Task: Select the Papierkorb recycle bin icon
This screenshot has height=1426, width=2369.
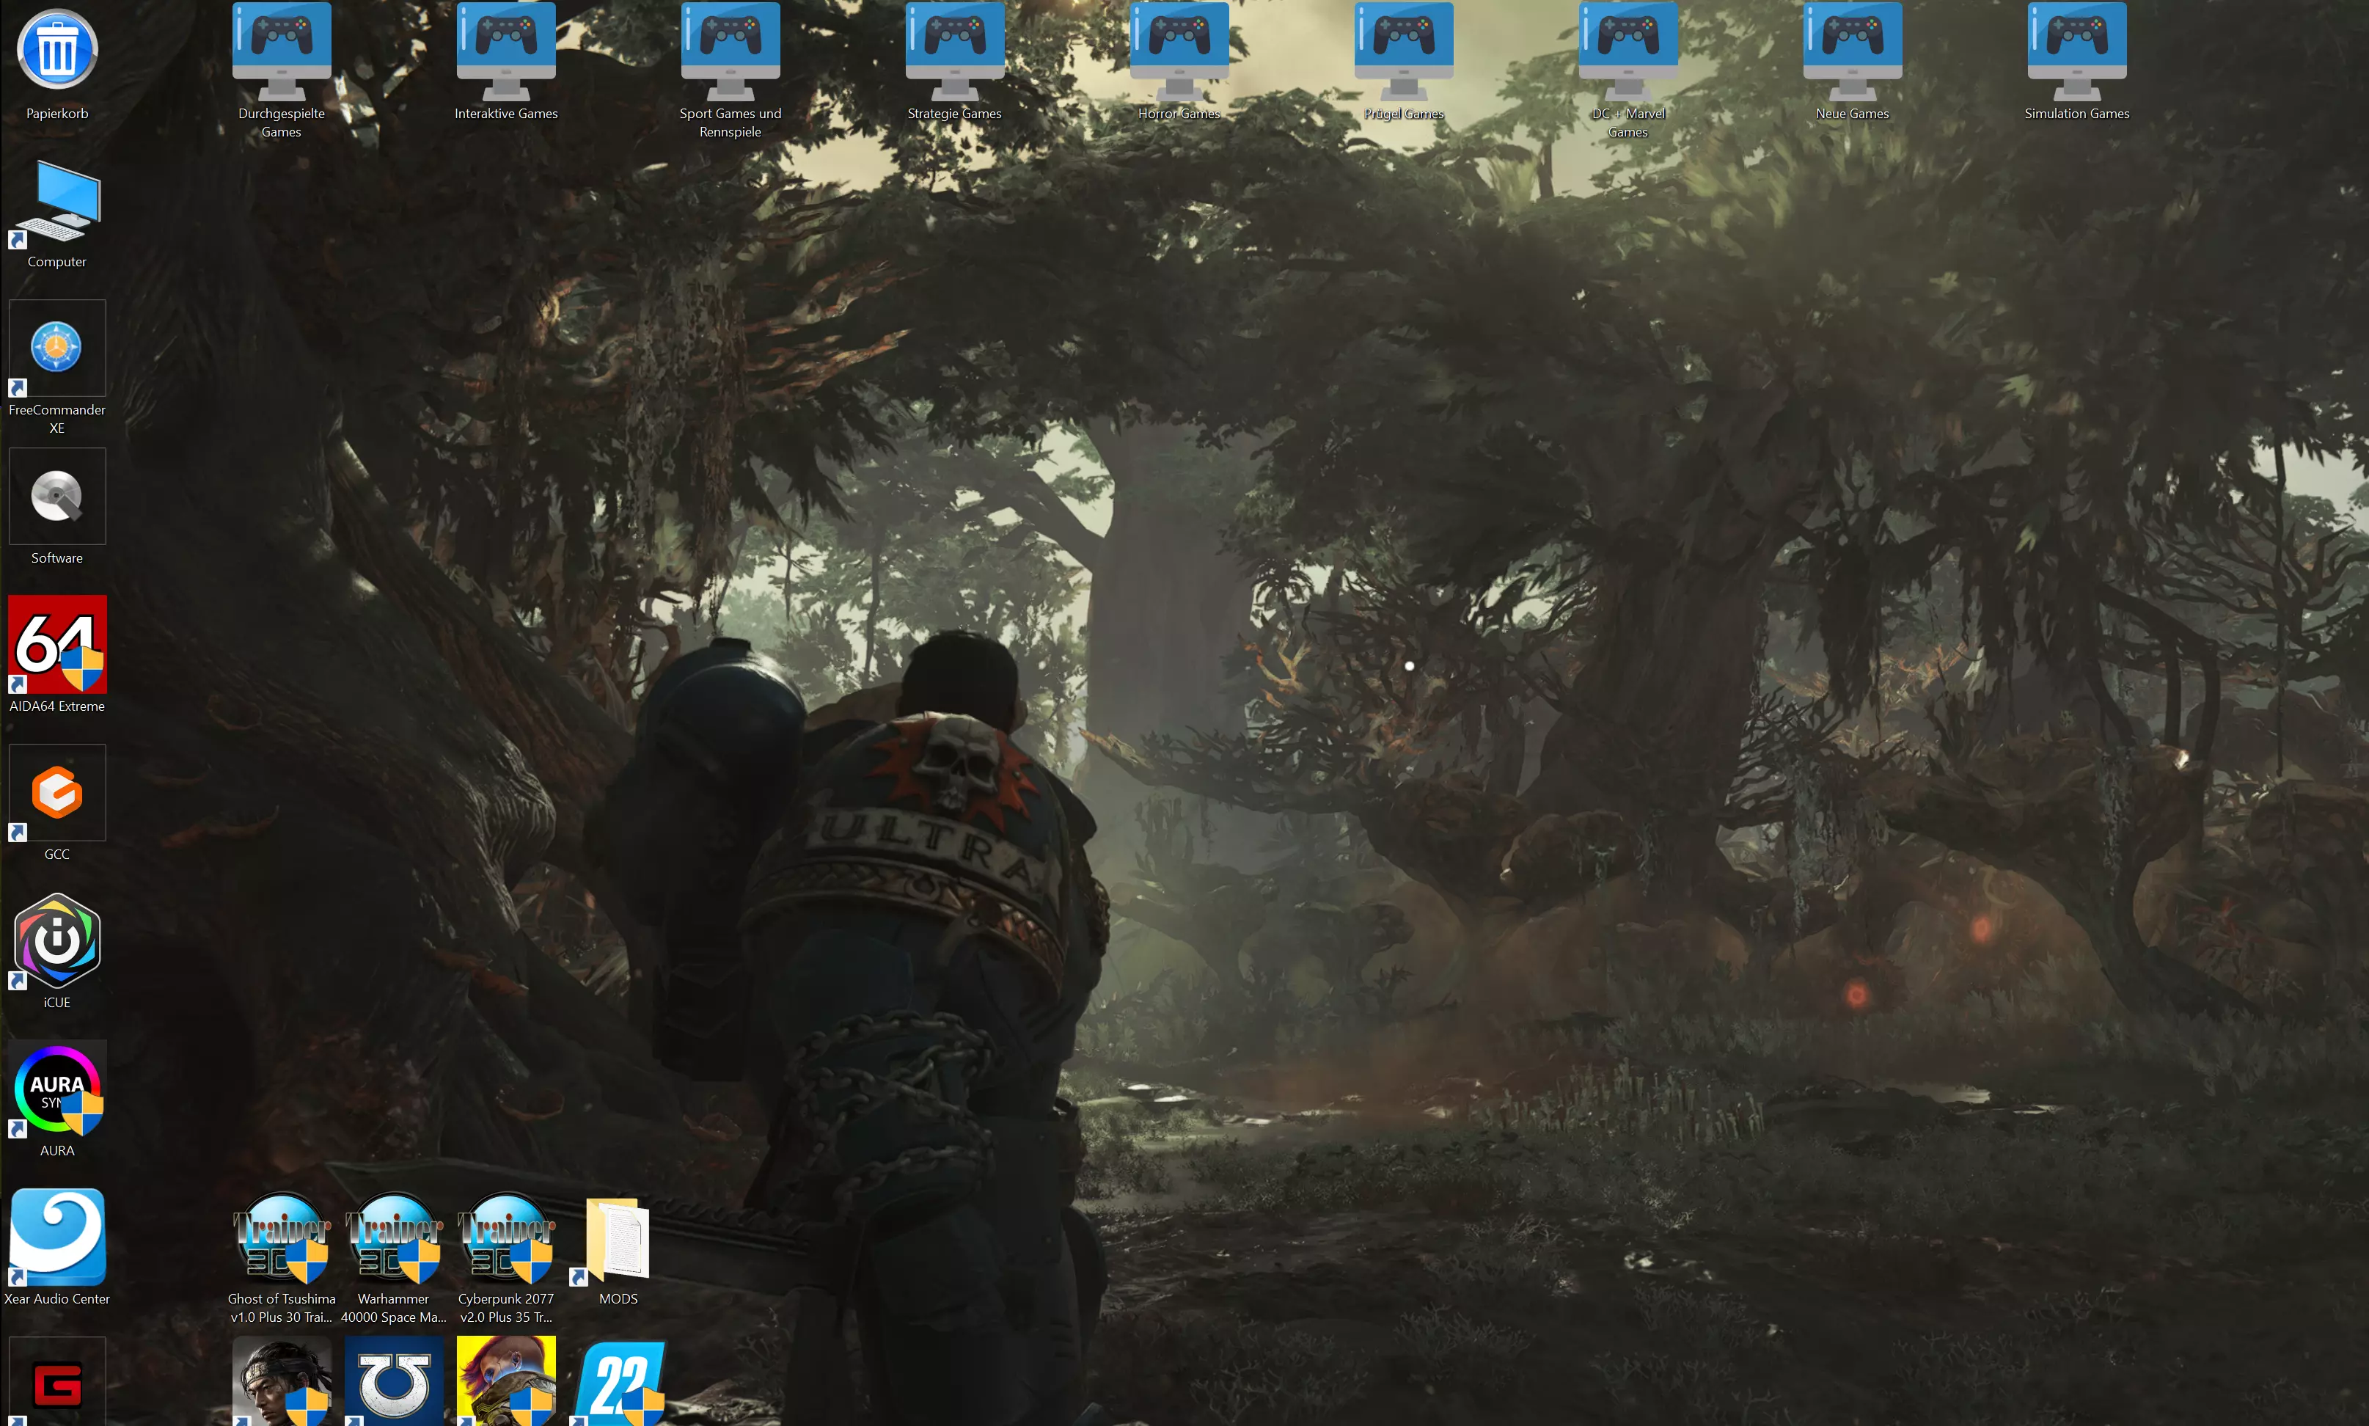Action: pyautogui.click(x=56, y=50)
